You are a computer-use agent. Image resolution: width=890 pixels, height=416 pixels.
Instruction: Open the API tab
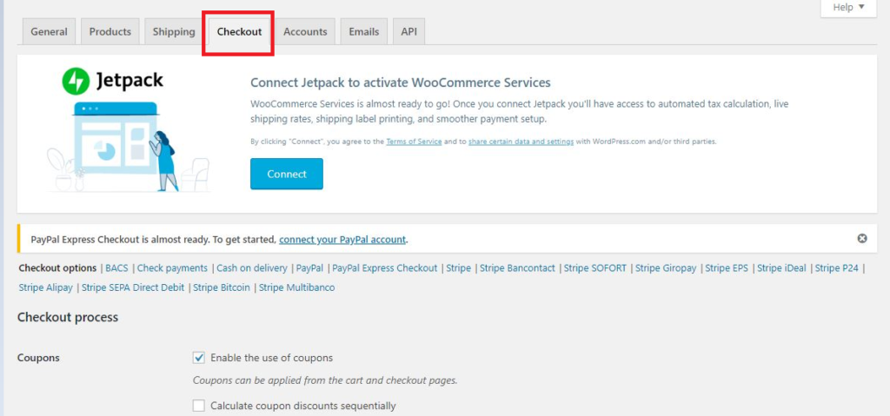click(x=408, y=32)
